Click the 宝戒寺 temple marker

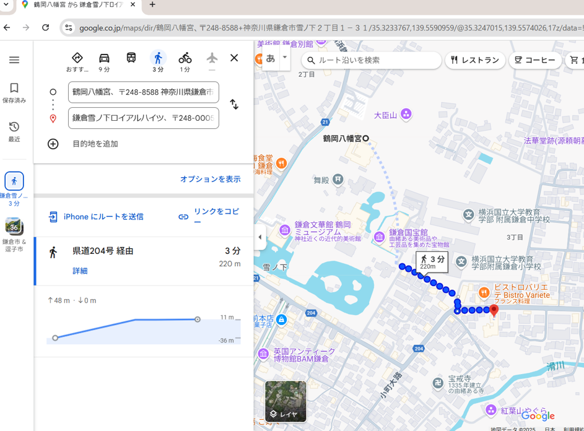[x=438, y=383]
